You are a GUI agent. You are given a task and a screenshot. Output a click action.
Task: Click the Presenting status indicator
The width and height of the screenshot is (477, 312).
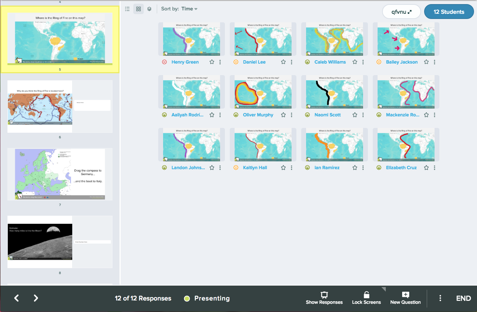(x=206, y=298)
